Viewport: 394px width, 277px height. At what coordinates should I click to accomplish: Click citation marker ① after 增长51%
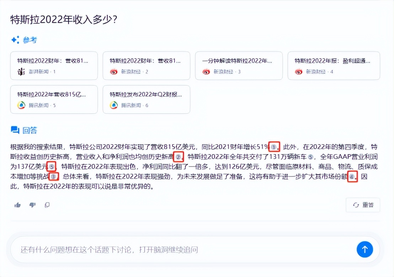coord(272,146)
